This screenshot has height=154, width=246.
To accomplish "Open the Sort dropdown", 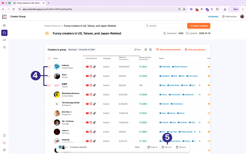I will click(x=137, y=50).
